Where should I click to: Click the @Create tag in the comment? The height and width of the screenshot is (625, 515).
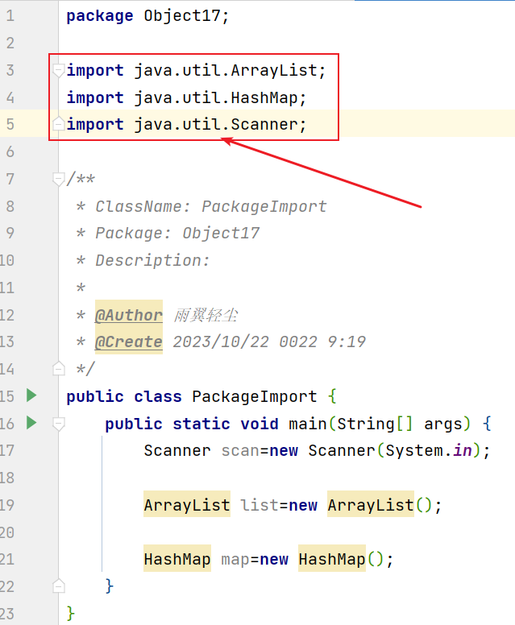(128, 341)
